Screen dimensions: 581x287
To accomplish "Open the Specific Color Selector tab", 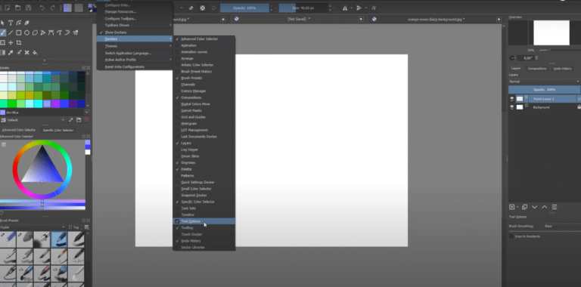I will (x=57, y=130).
